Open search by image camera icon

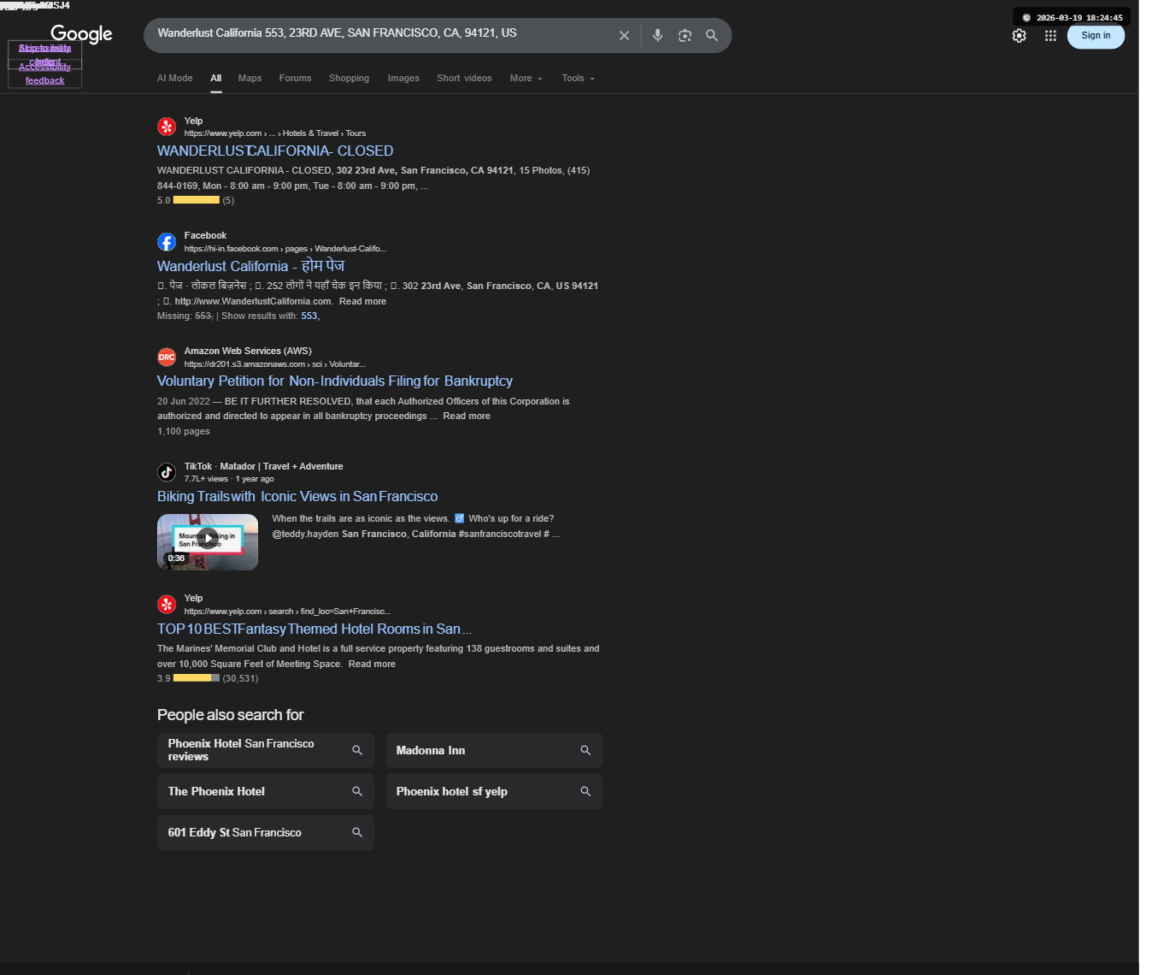coord(685,36)
